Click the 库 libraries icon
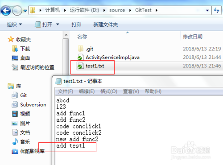Viewport: 223px width, 165px height. [11, 86]
